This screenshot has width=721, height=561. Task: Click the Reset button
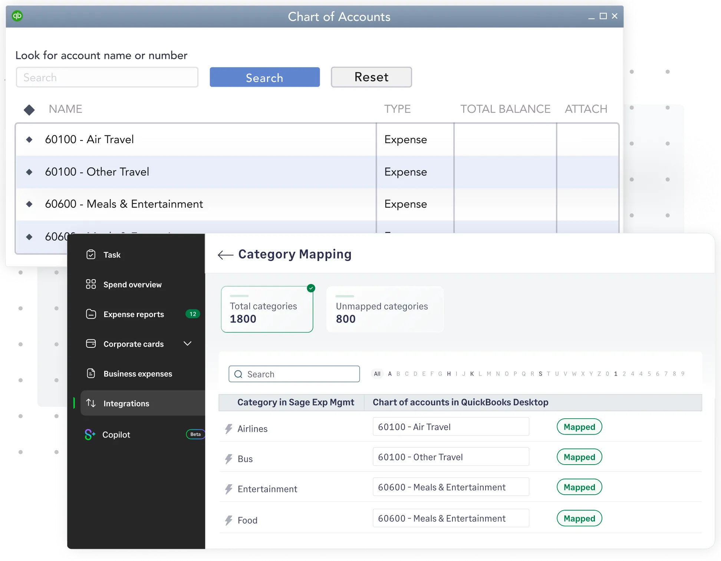(x=371, y=77)
